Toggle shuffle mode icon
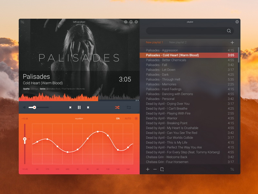 117,107
